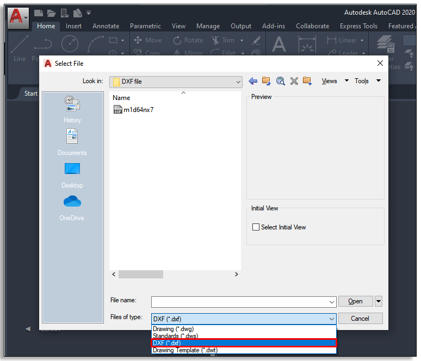Click the Back arrow icon in Select File
This screenshot has height=361, width=421.
click(x=253, y=81)
